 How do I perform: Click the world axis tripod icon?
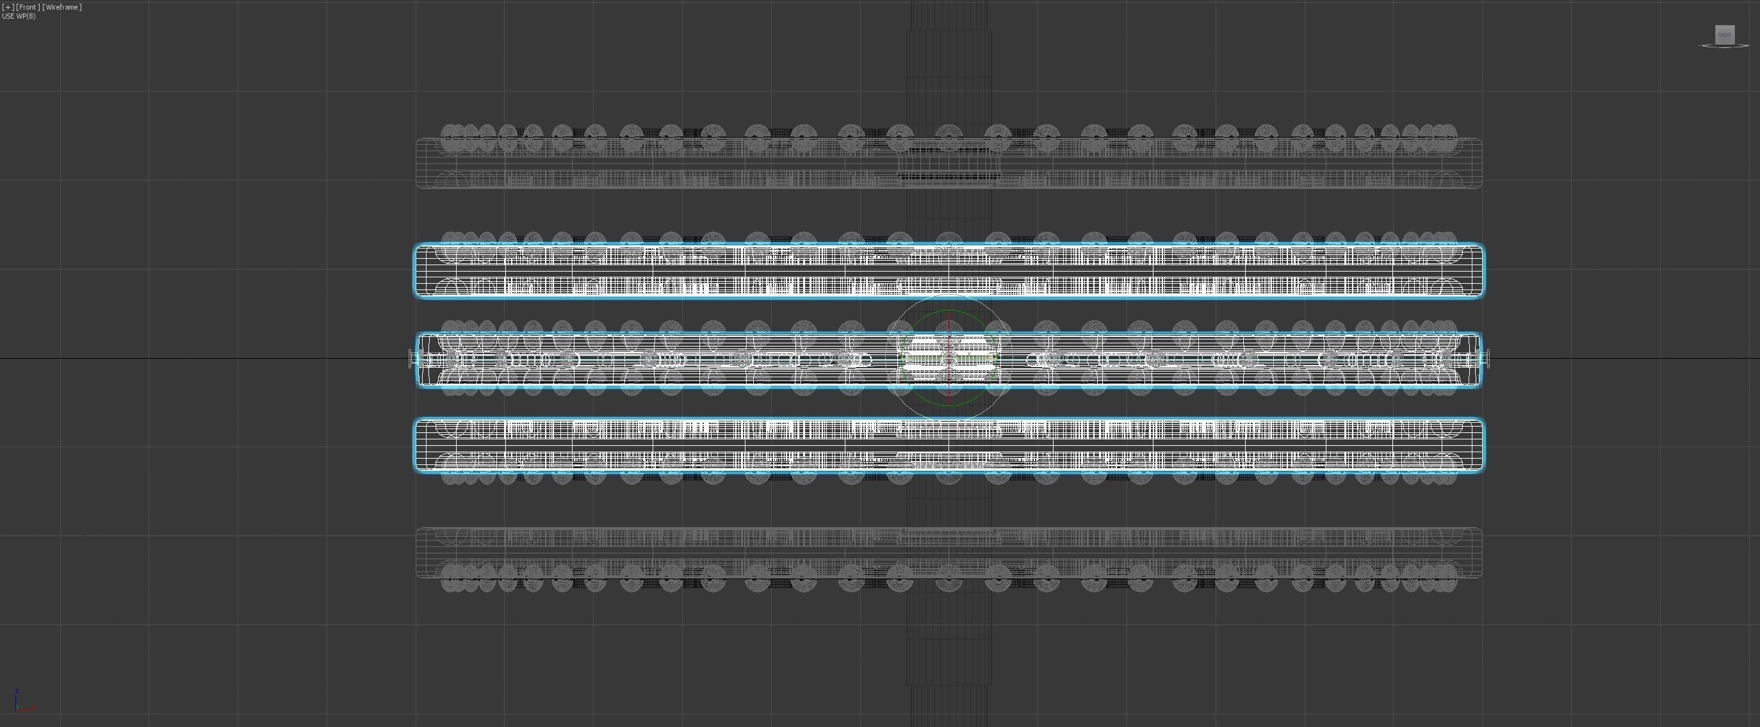point(19,704)
